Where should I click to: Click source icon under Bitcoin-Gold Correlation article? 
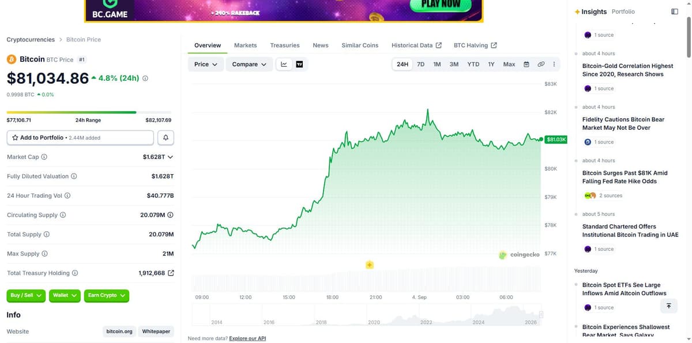click(588, 88)
